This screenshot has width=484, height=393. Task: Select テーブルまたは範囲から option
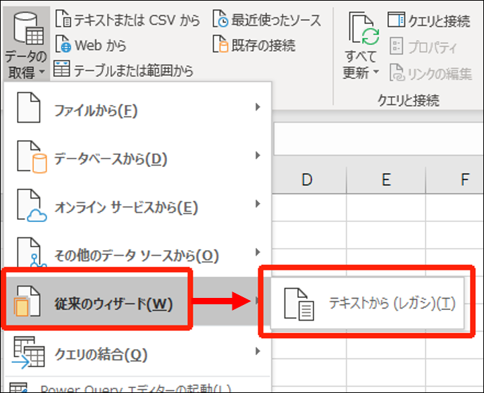tap(123, 70)
